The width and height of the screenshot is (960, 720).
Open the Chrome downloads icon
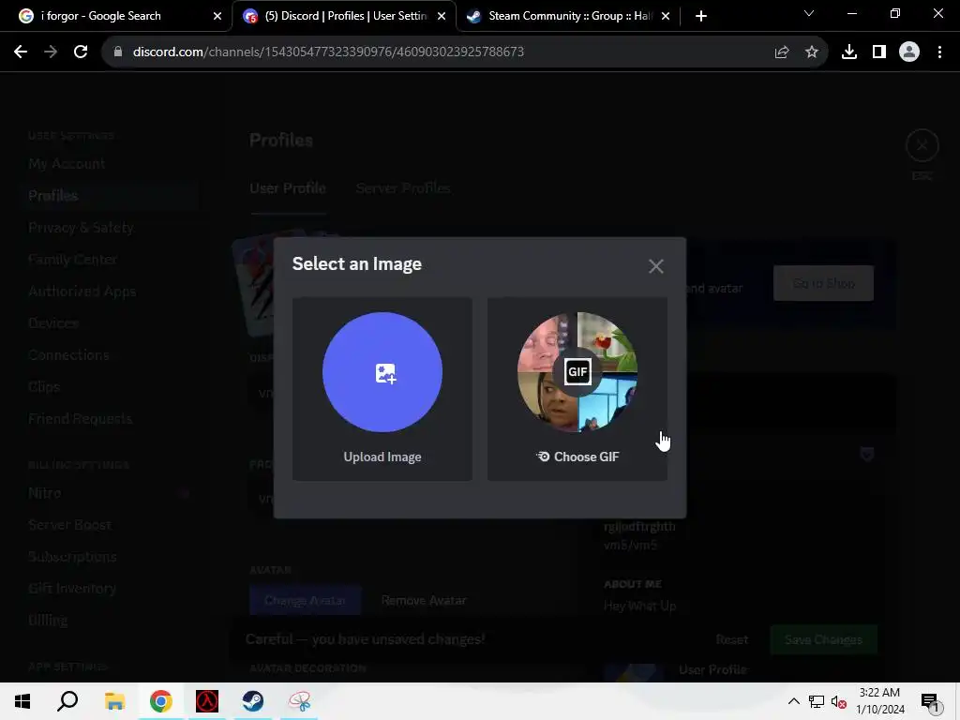click(x=849, y=52)
